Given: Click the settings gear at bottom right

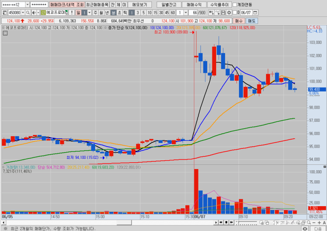Looking at the screenshot, I should coord(305,228).
